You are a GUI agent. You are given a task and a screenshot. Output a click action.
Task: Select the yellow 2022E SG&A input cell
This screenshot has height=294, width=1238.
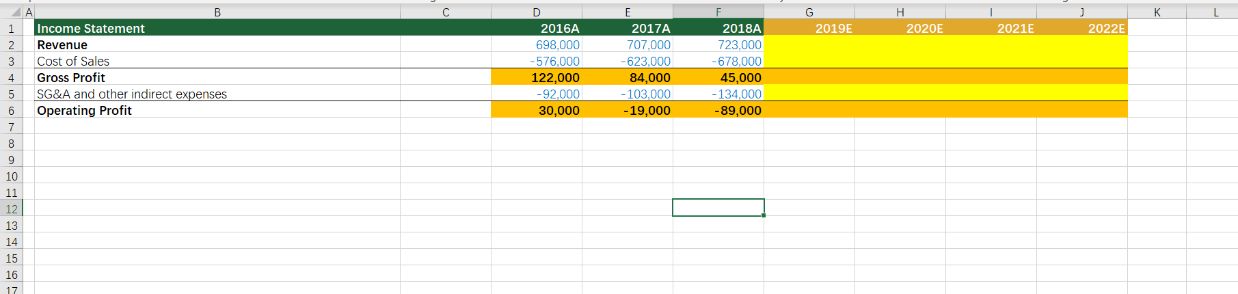pyautogui.click(x=1082, y=94)
